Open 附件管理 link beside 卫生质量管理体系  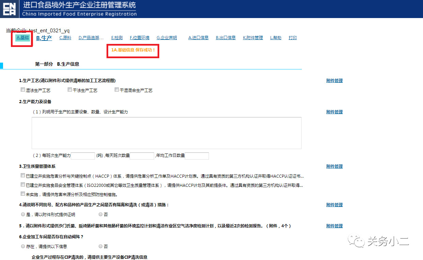[334, 166]
